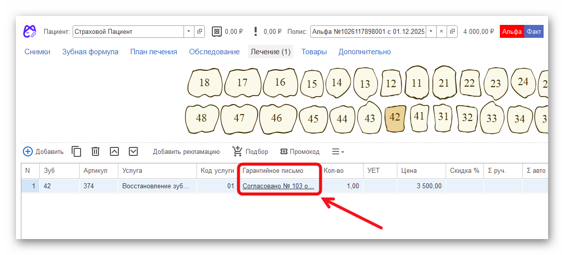Viewport: 564px width, 255px height.
Task: Select tooth 21 on the chart
Action: [444, 83]
